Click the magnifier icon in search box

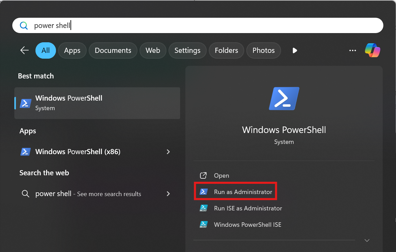pos(24,26)
